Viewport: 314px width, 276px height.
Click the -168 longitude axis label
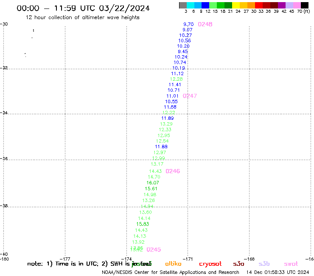(249, 259)
